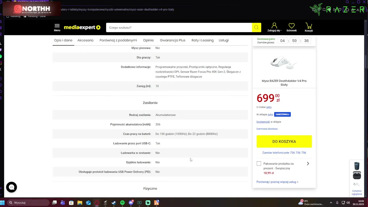Show hidden system tray icons

pyautogui.click(x=331, y=203)
